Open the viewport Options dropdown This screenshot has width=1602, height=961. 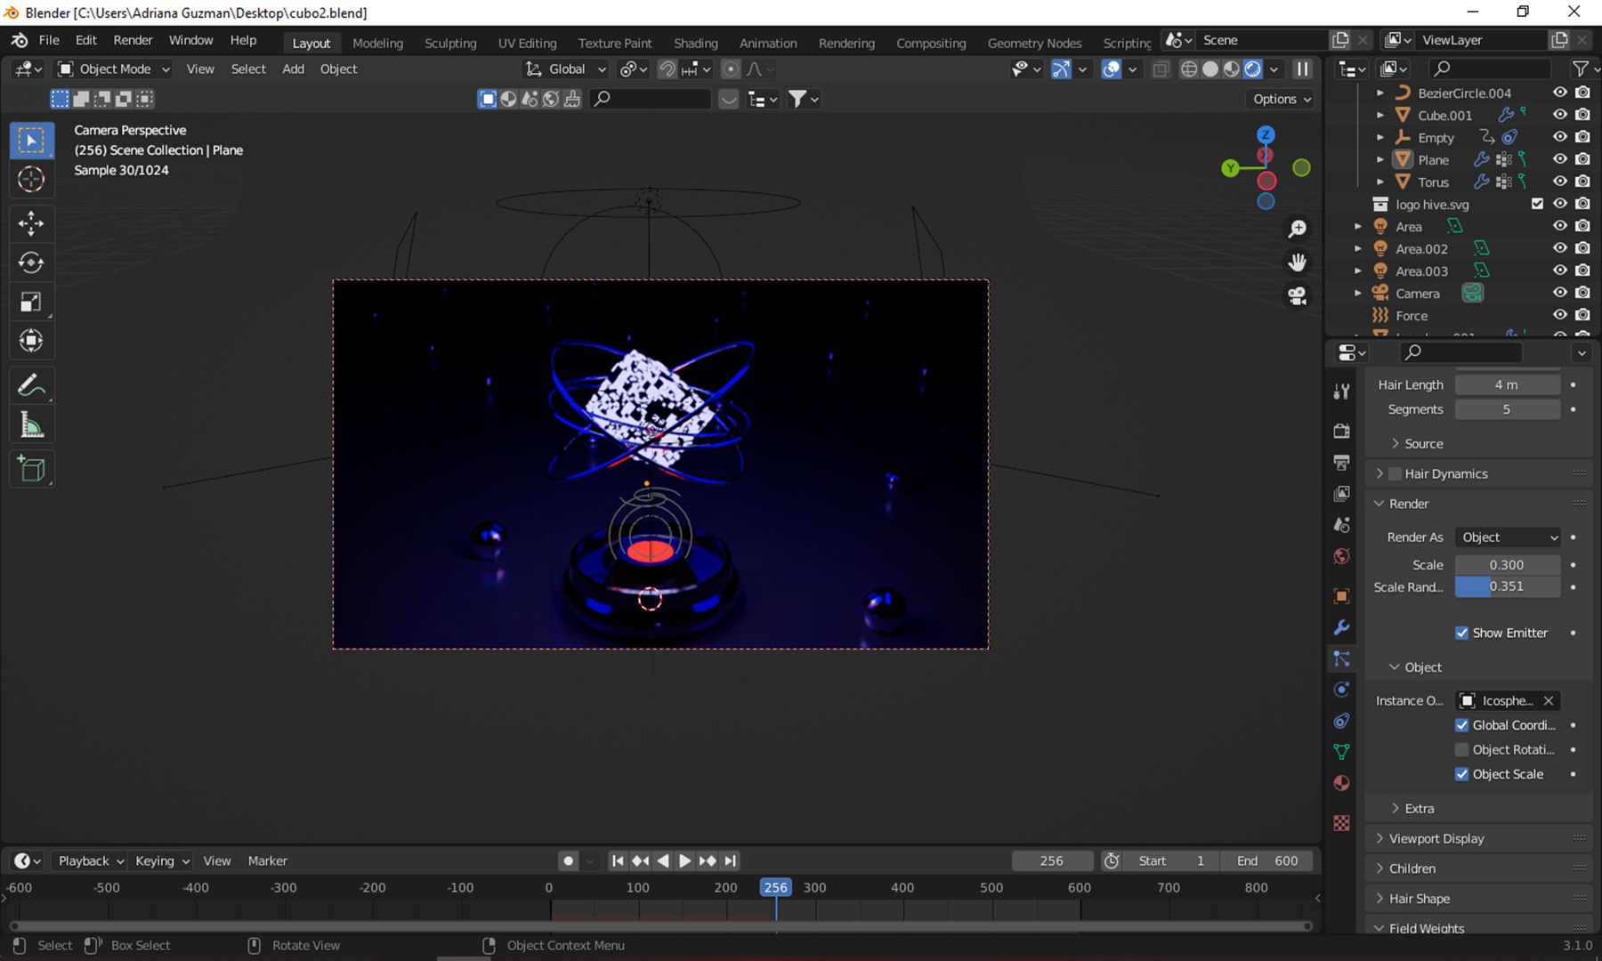point(1282,99)
